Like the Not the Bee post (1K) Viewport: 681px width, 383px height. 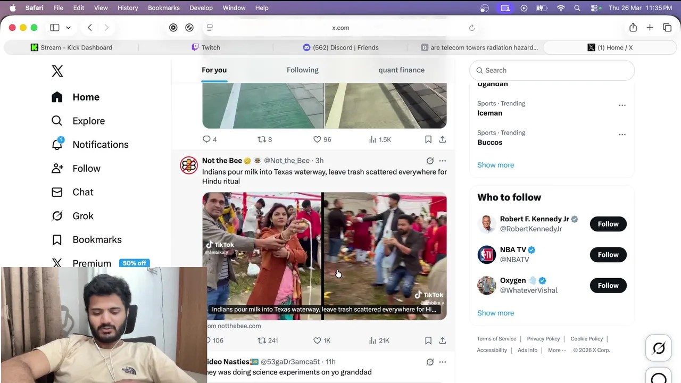coord(322,340)
